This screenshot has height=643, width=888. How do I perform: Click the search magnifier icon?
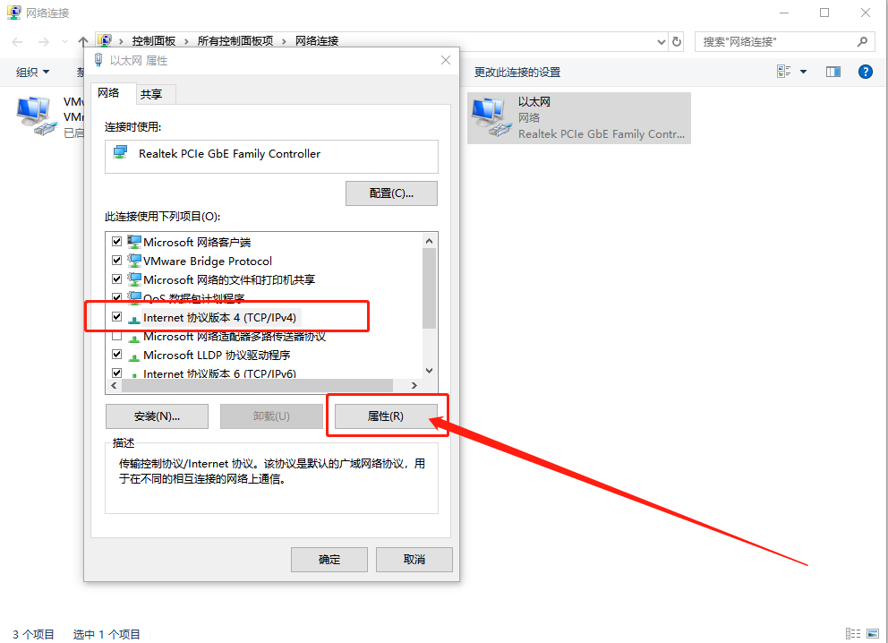pyautogui.click(x=862, y=41)
